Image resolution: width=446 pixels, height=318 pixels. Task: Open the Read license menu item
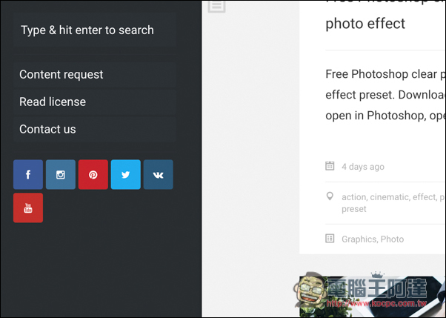[94, 102]
